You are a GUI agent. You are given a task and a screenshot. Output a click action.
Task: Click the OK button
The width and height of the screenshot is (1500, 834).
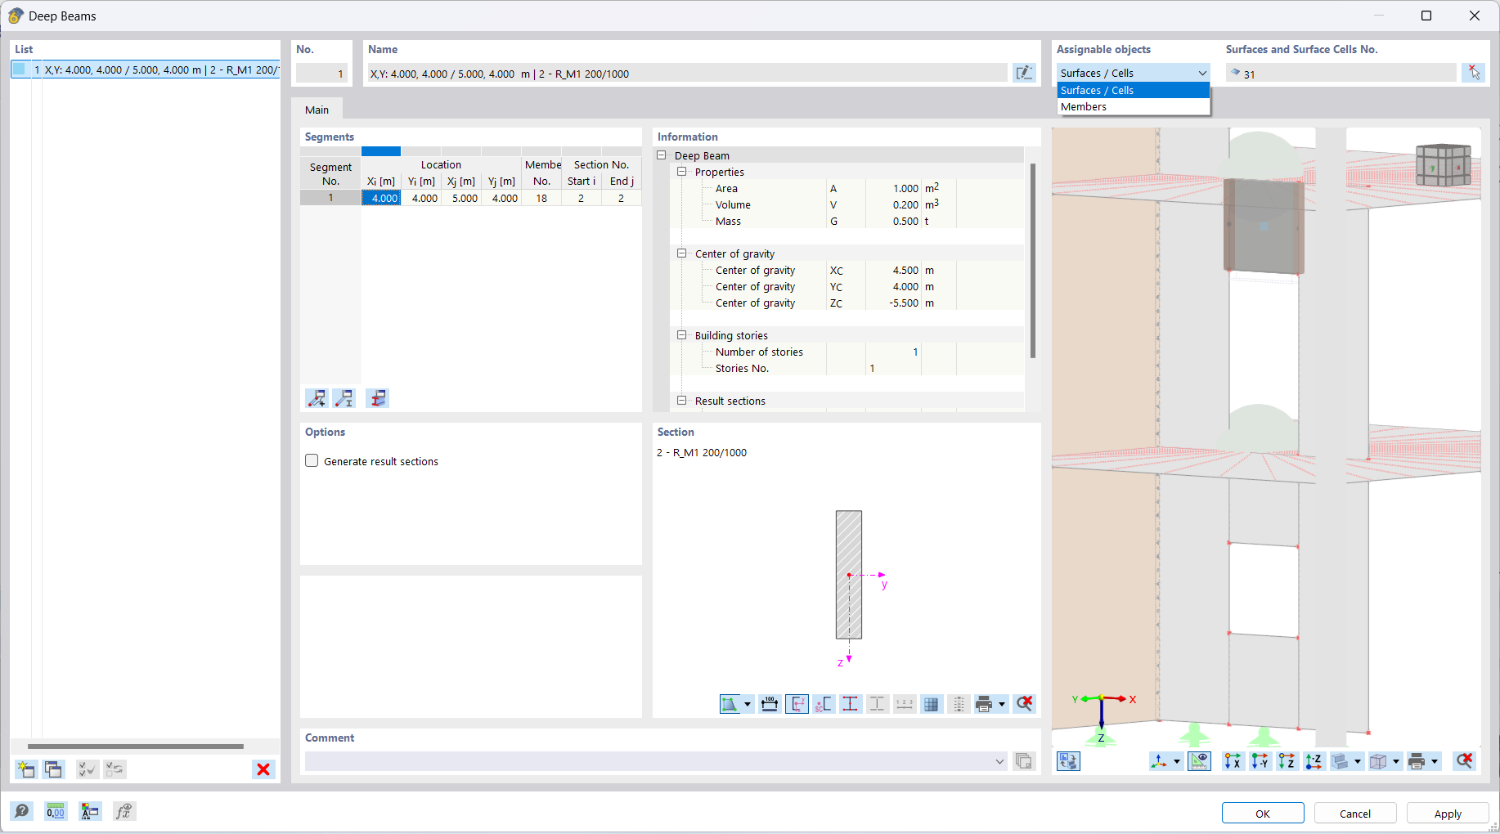(x=1263, y=814)
